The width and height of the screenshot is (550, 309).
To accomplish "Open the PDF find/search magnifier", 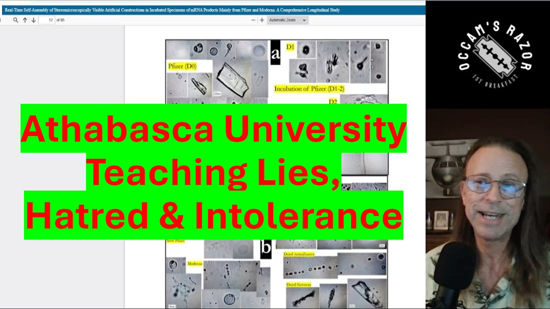I will (x=15, y=20).
